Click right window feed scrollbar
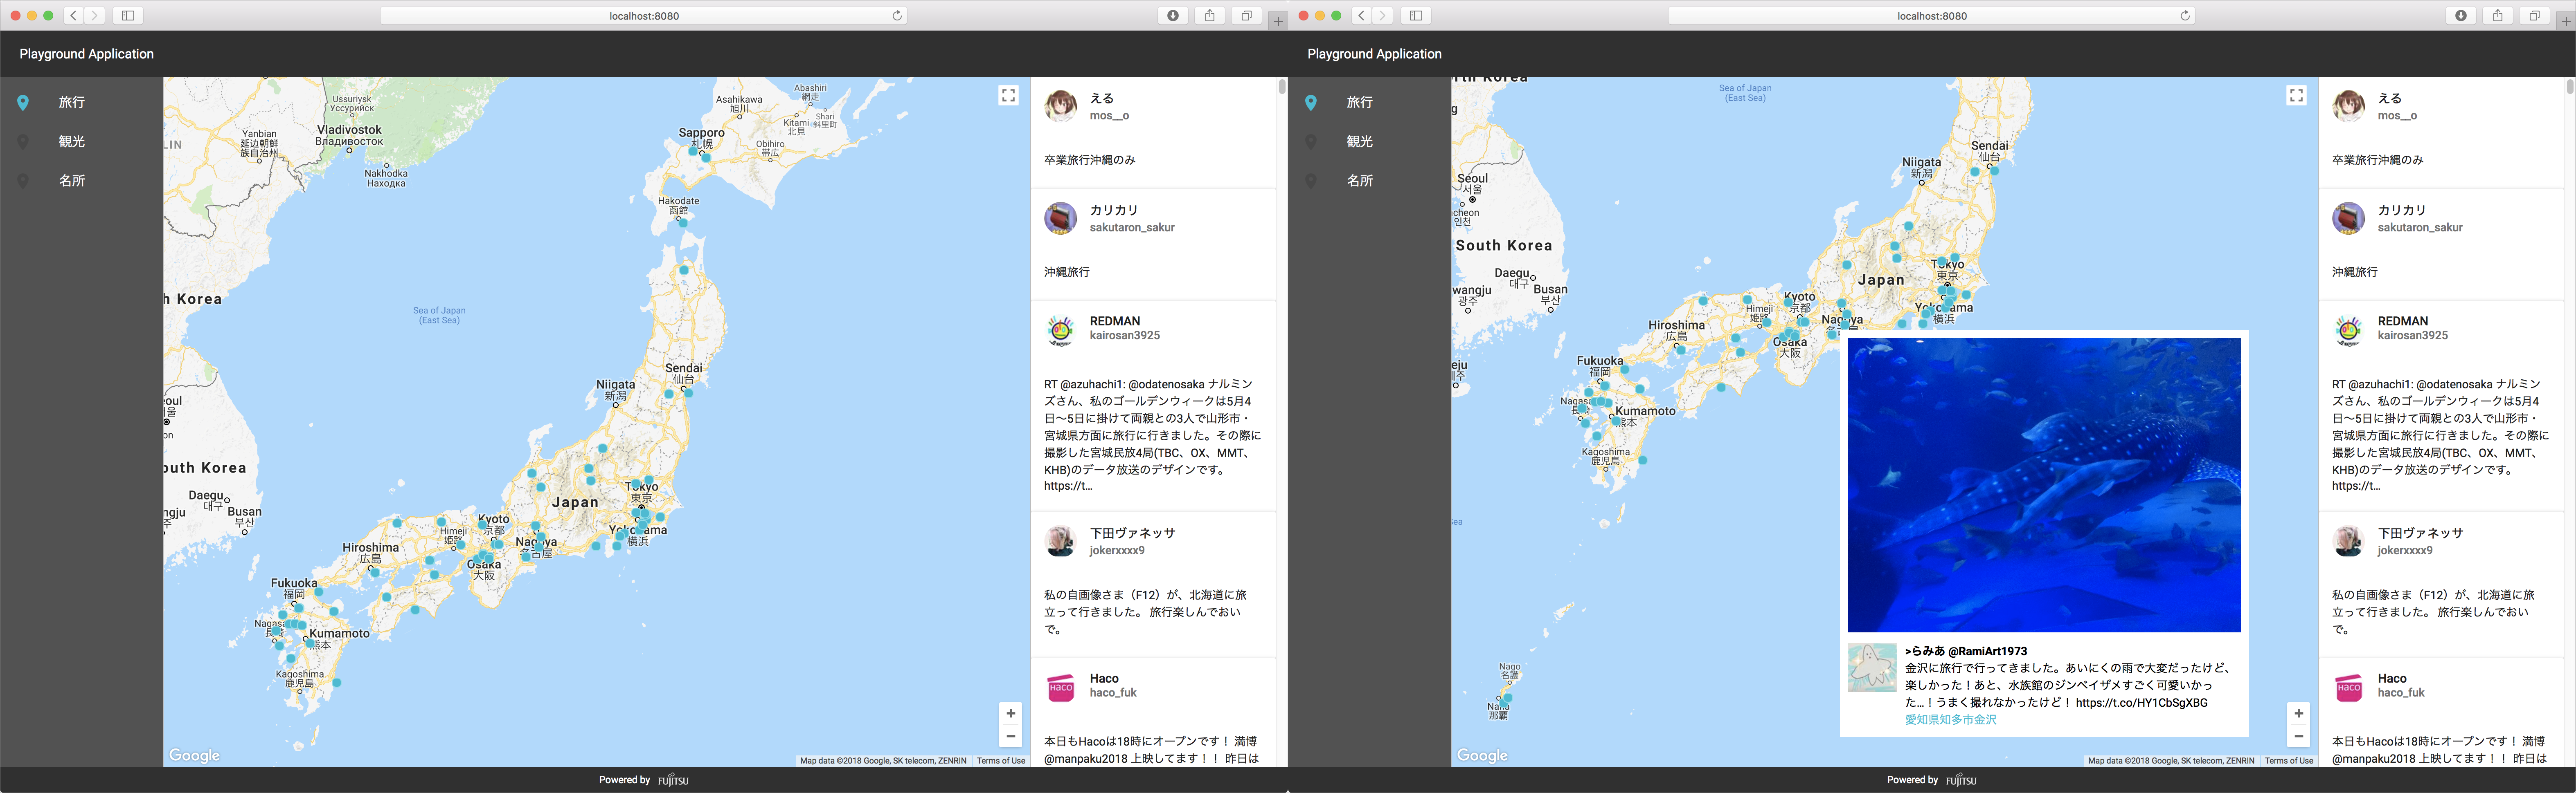2576x793 pixels. [2570, 87]
